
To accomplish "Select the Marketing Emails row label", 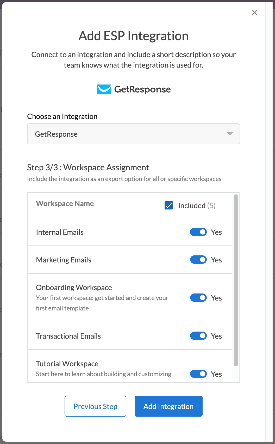I will 64,260.
